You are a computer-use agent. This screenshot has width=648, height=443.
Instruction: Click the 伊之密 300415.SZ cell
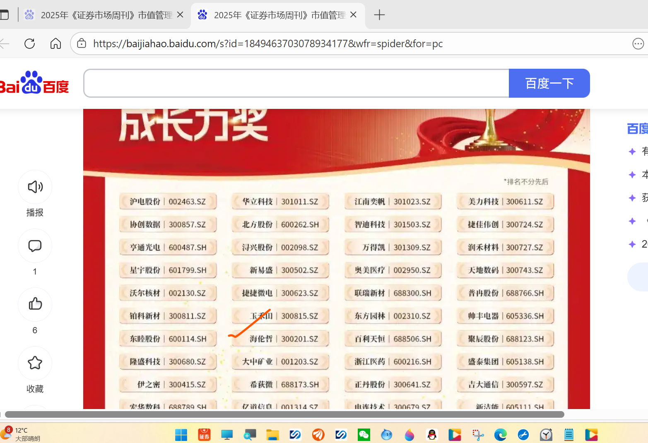click(x=168, y=385)
